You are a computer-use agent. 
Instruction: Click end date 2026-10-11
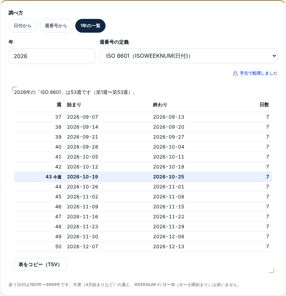(x=168, y=157)
